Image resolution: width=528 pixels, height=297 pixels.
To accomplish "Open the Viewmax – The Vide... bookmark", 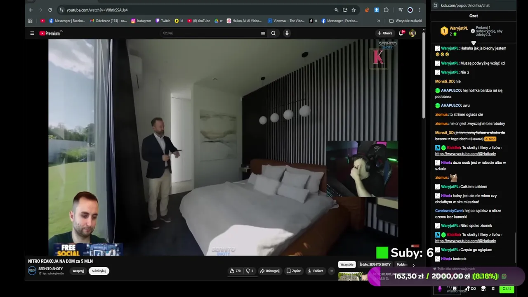I will pos(286,21).
